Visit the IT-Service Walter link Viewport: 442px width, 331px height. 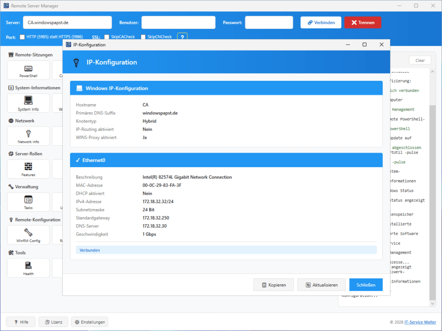click(x=420, y=321)
